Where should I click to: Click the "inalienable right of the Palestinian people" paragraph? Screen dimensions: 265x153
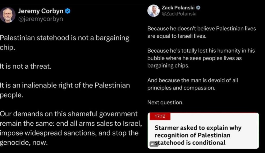point(65,90)
